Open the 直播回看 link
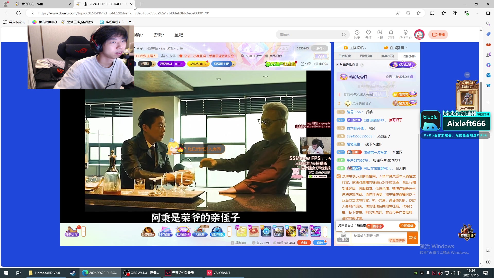The image size is (494, 278). (x=396, y=48)
